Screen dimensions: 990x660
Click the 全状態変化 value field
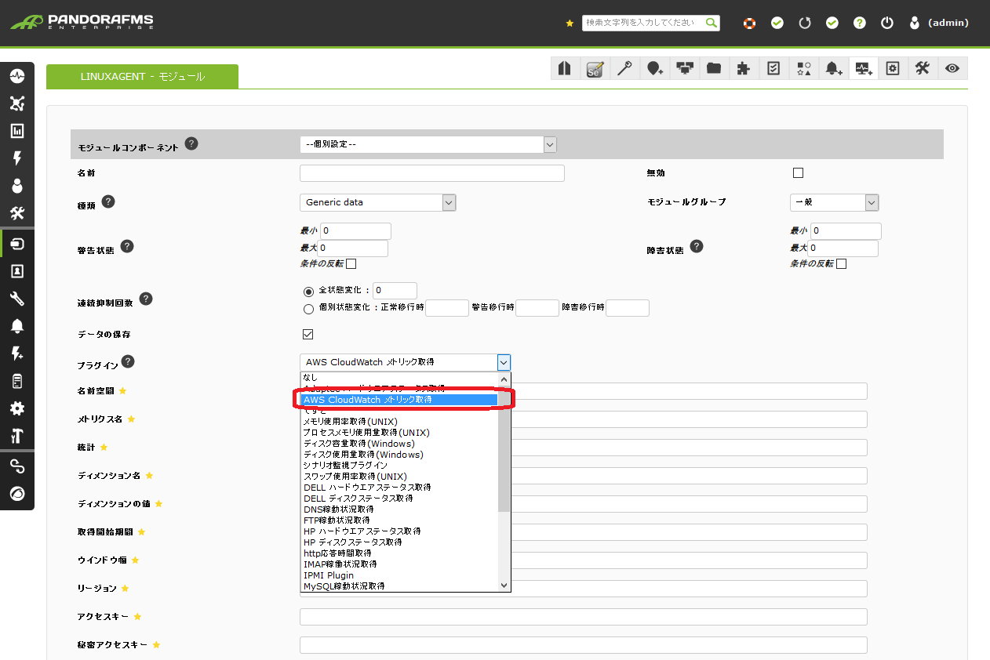[395, 291]
